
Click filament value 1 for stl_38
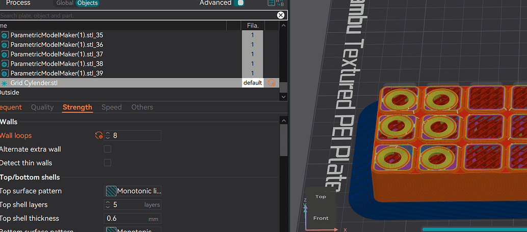point(252,64)
